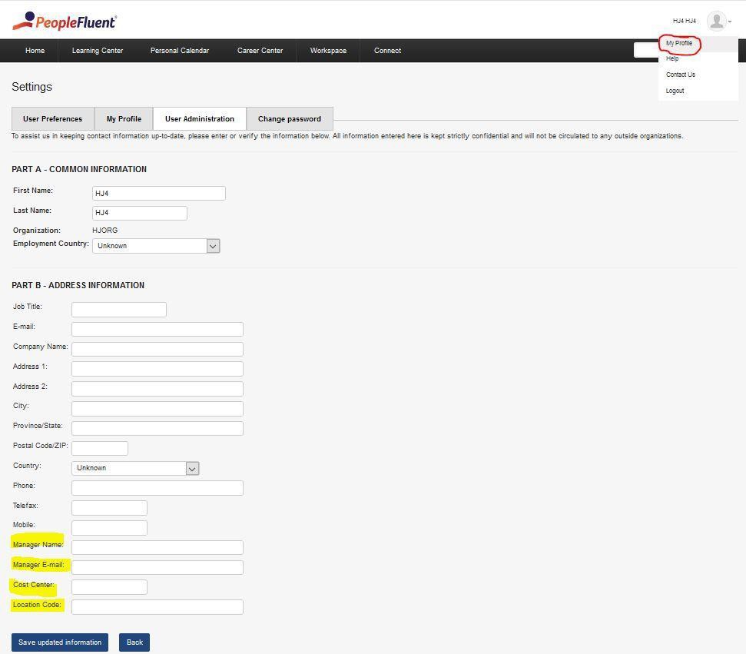Click Save updated information button
Image resolution: width=746 pixels, height=654 pixels.
pyautogui.click(x=60, y=642)
